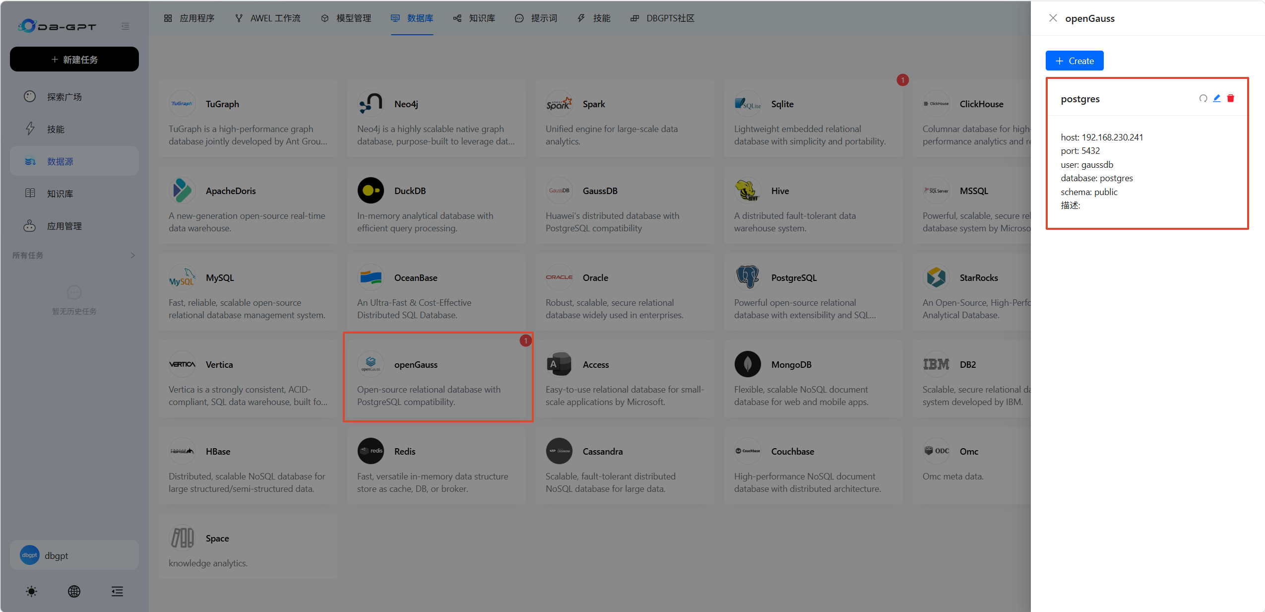Screen dimensions: 1265x612
Task: Click the blue edit pencil icon
Action: point(1217,98)
